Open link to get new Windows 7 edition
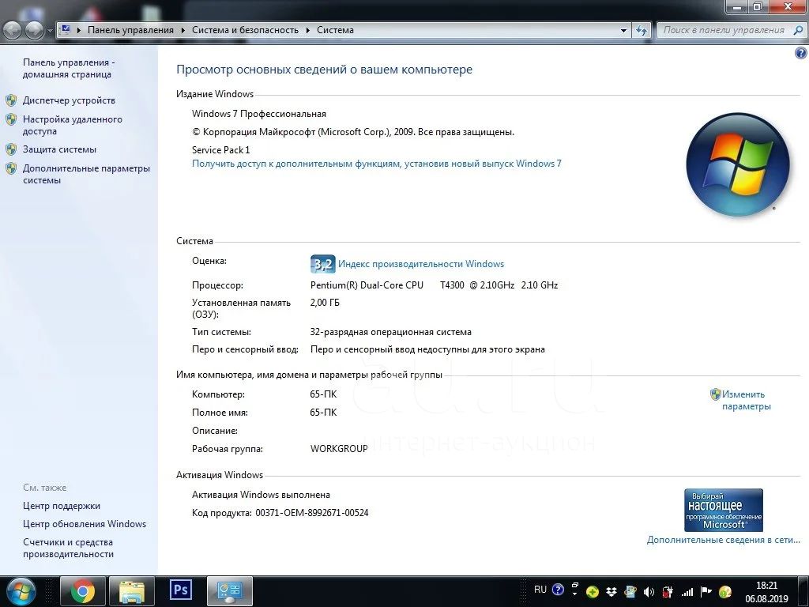809x607 pixels. point(376,164)
